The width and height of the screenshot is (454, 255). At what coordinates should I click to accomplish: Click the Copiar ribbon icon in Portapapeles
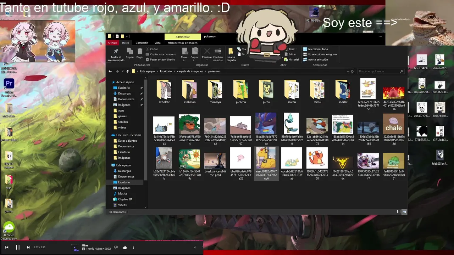coord(130,51)
